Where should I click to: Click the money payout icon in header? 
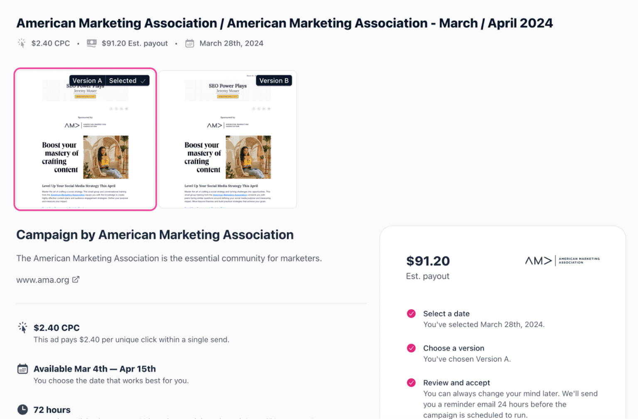[x=92, y=43]
